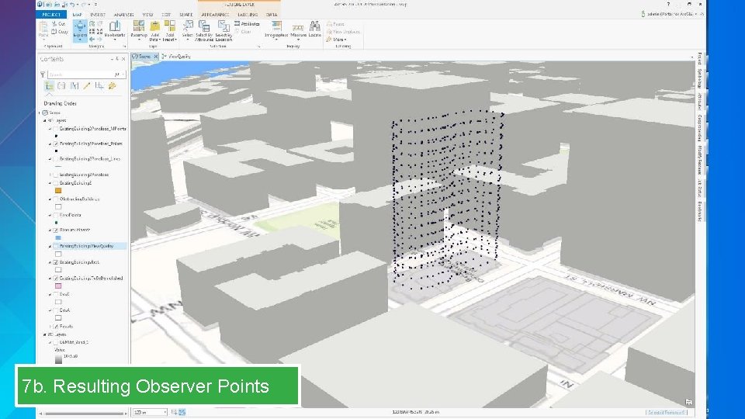Switch to the ANALYSIS ribbon tab
This screenshot has height=419, width=745.
point(123,15)
